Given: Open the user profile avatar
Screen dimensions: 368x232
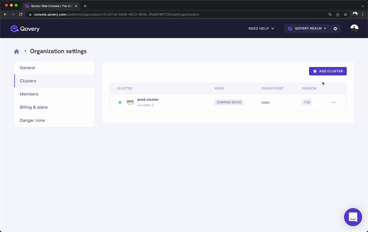Looking at the screenshot, I should point(354,28).
